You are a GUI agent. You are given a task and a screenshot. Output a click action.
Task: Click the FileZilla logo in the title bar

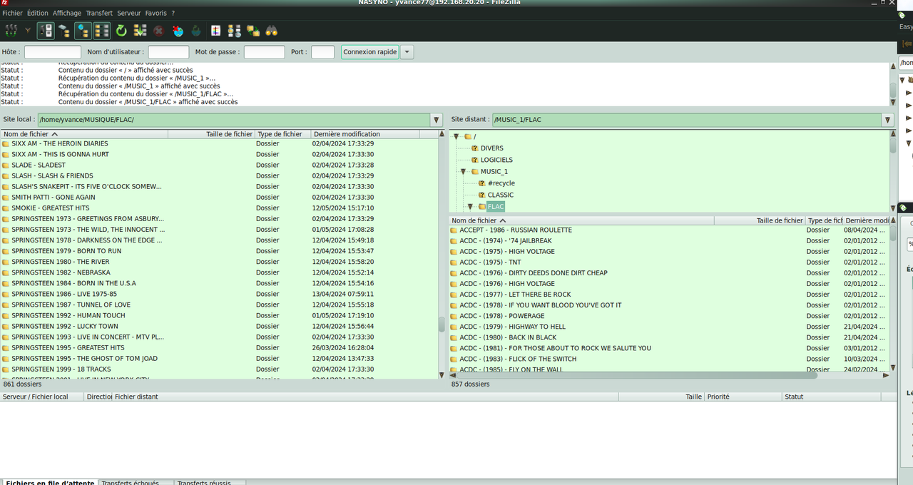(4, 2)
